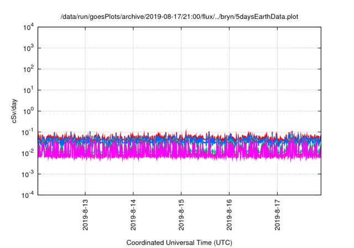354x248 pixels.
Task: Select the cSv/day y-axis label
Action: [x=14, y=111]
